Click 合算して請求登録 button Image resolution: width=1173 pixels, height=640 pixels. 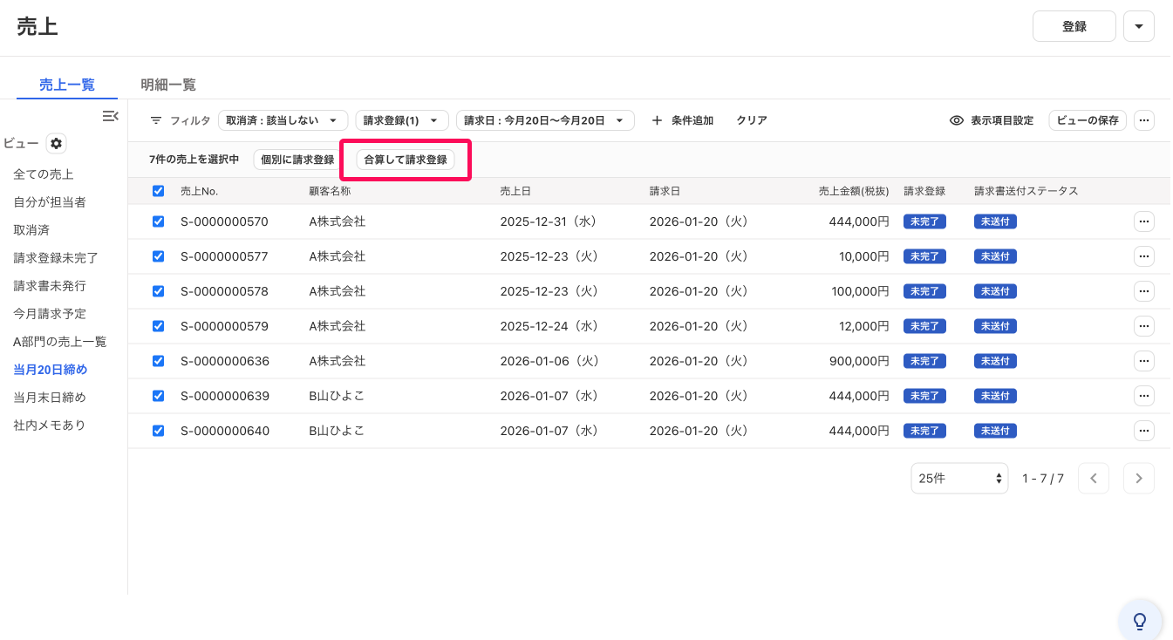(406, 160)
